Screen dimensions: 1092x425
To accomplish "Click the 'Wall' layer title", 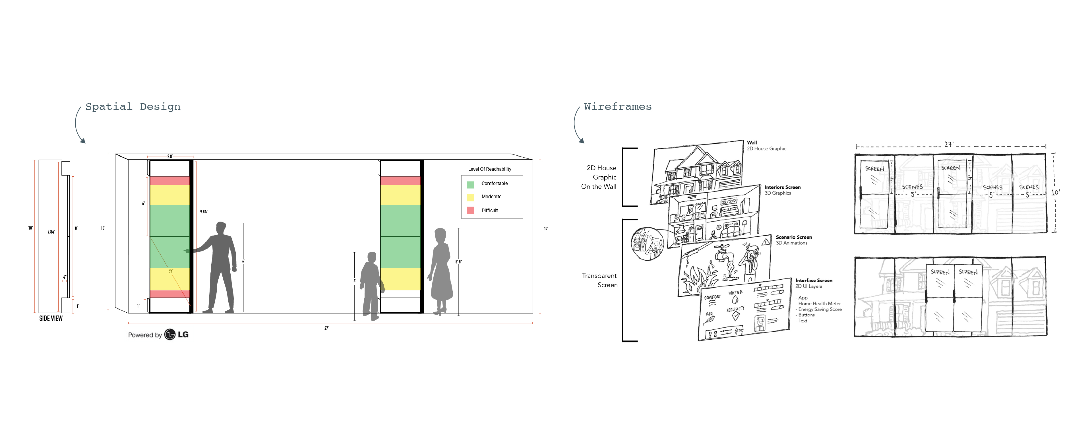I will (752, 143).
